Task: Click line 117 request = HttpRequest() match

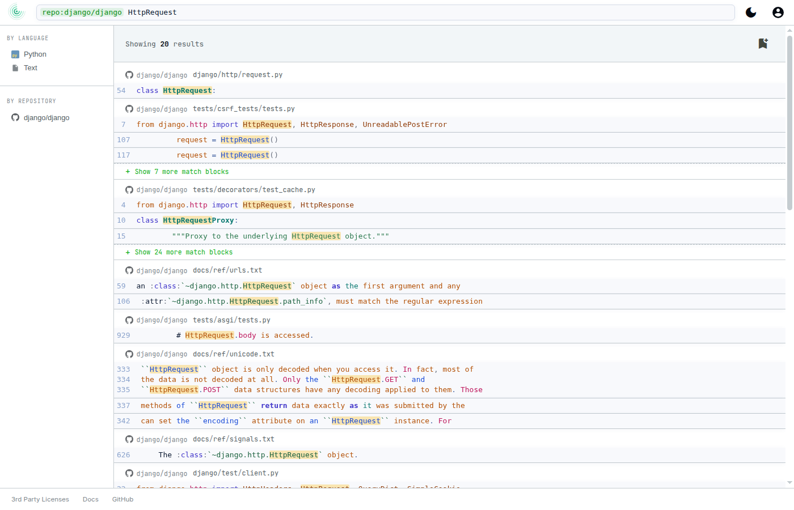Action: (450, 155)
